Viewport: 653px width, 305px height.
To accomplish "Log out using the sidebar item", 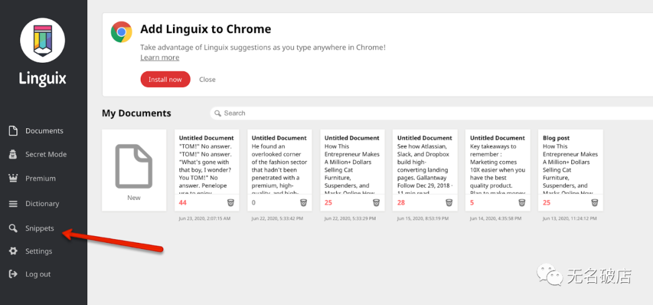I will pos(38,274).
